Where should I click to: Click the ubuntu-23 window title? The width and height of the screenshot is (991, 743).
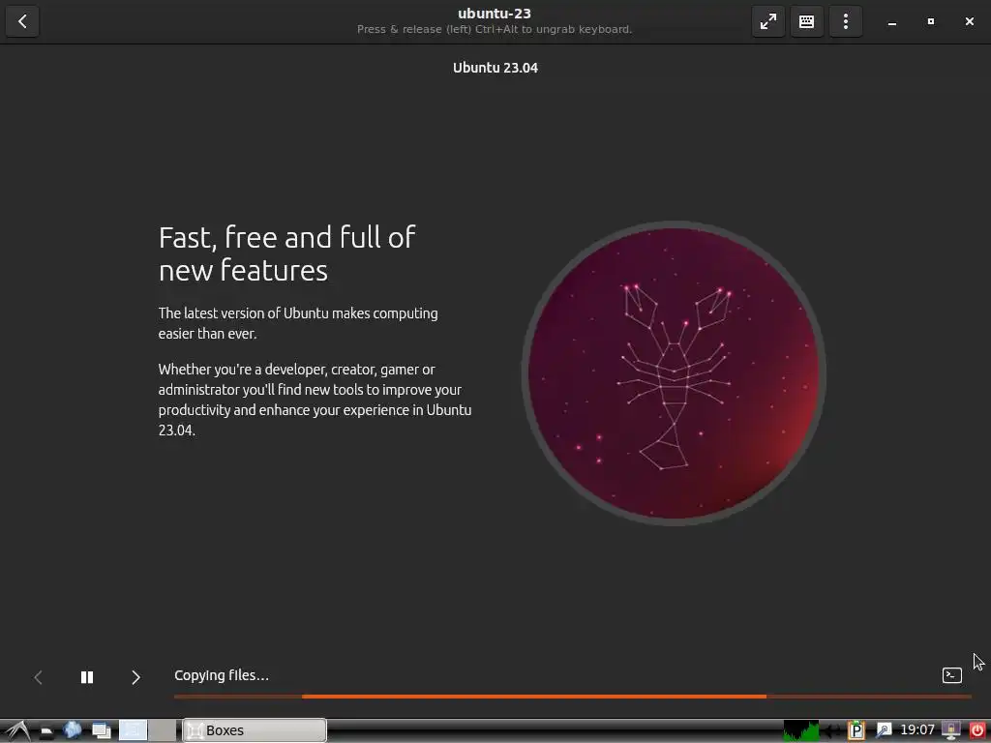point(495,14)
